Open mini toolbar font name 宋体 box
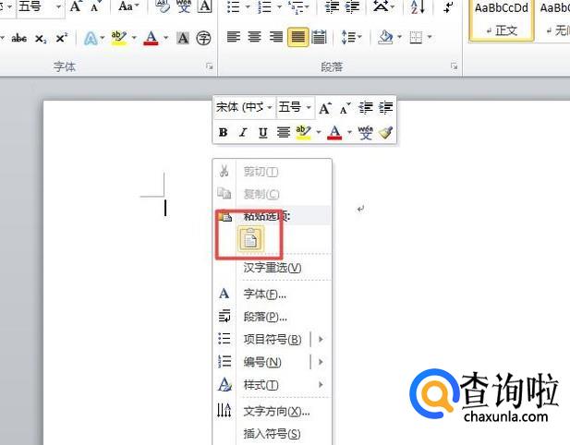 (244, 107)
